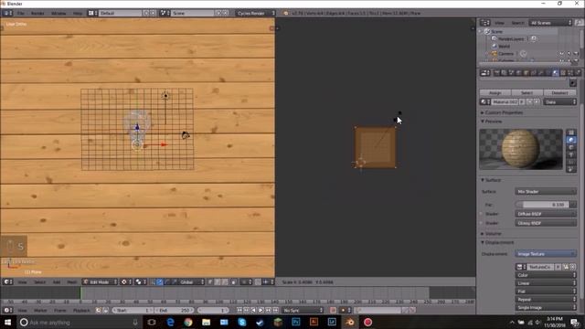Open the material Data link dropdown
Viewport: 585px width, 329px height.
pyautogui.click(x=560, y=101)
